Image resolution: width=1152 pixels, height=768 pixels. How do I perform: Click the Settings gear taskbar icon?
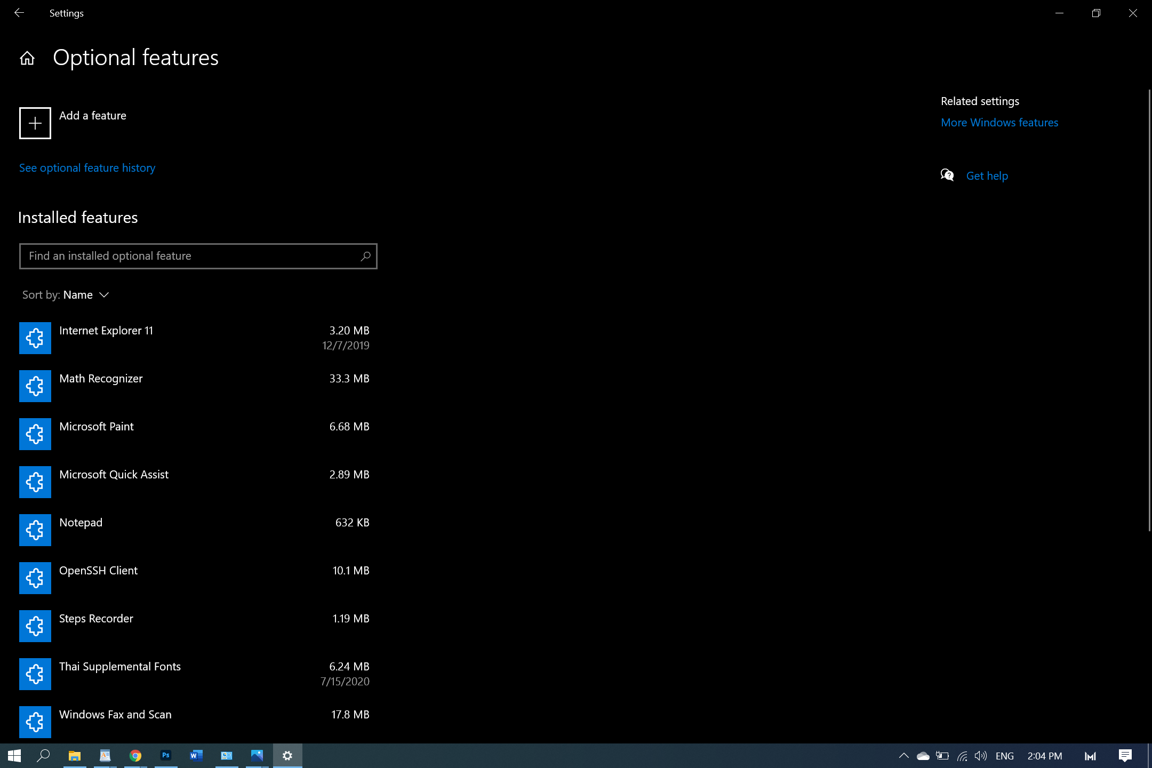(x=287, y=756)
